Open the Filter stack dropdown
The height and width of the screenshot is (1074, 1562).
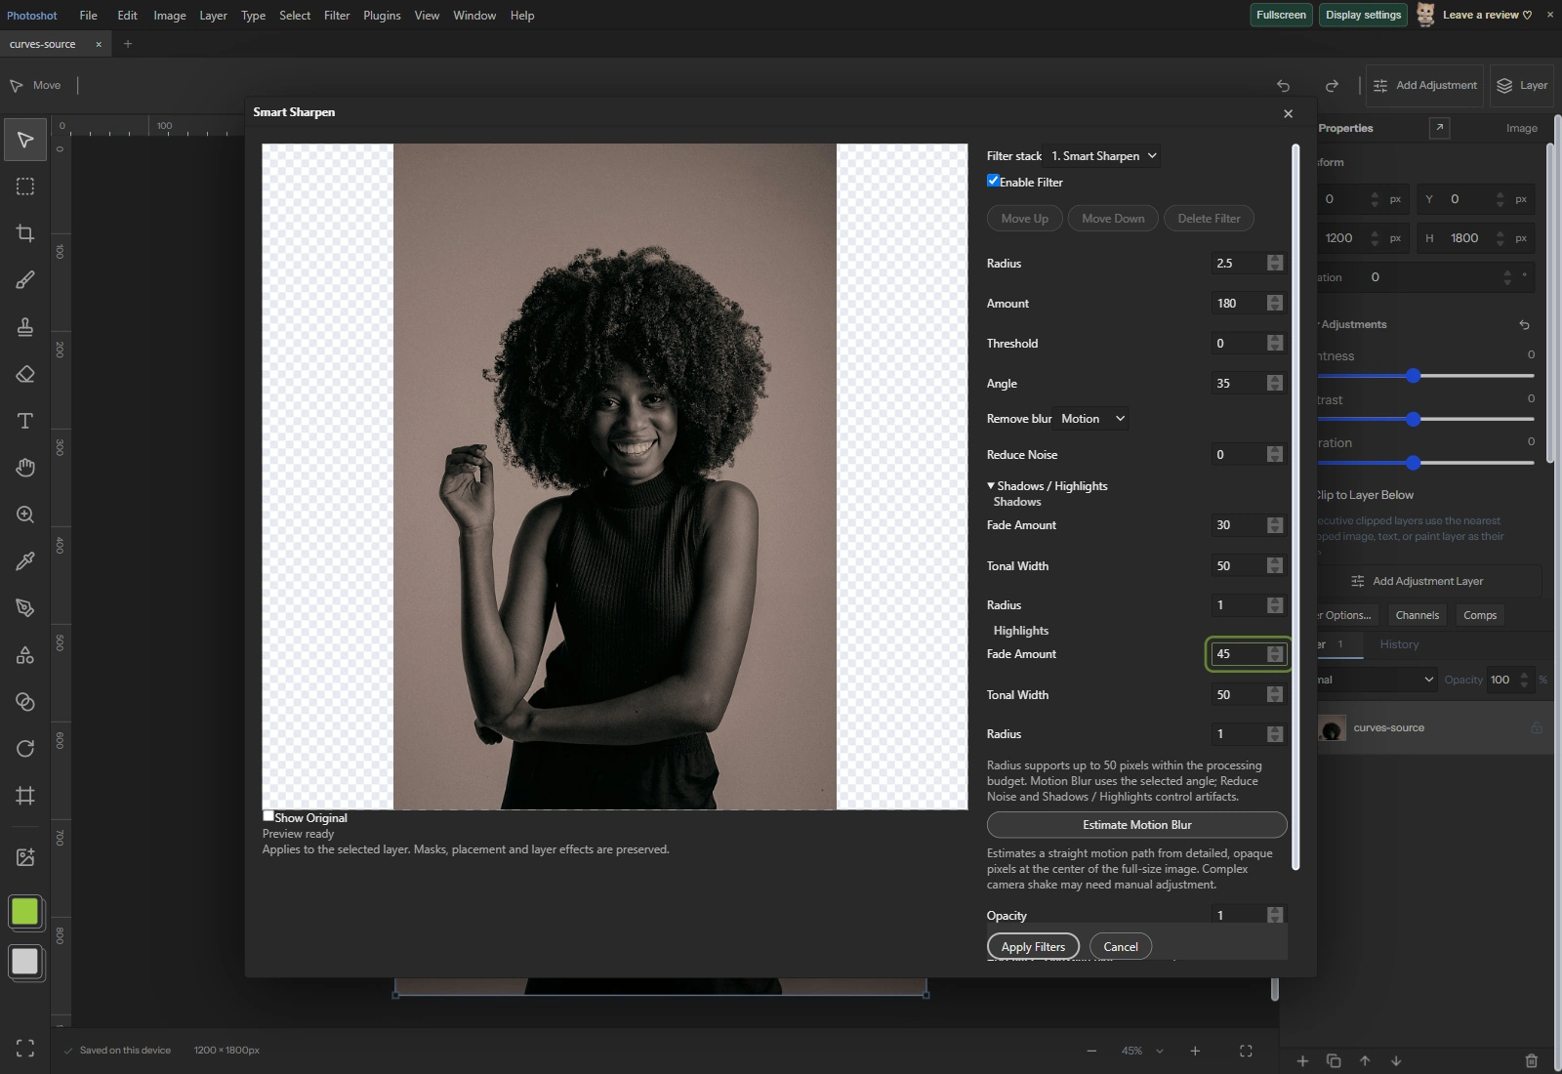[x=1103, y=156]
